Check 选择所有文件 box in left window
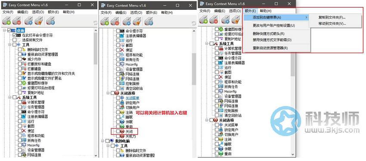366x161 pixels. point(15,40)
